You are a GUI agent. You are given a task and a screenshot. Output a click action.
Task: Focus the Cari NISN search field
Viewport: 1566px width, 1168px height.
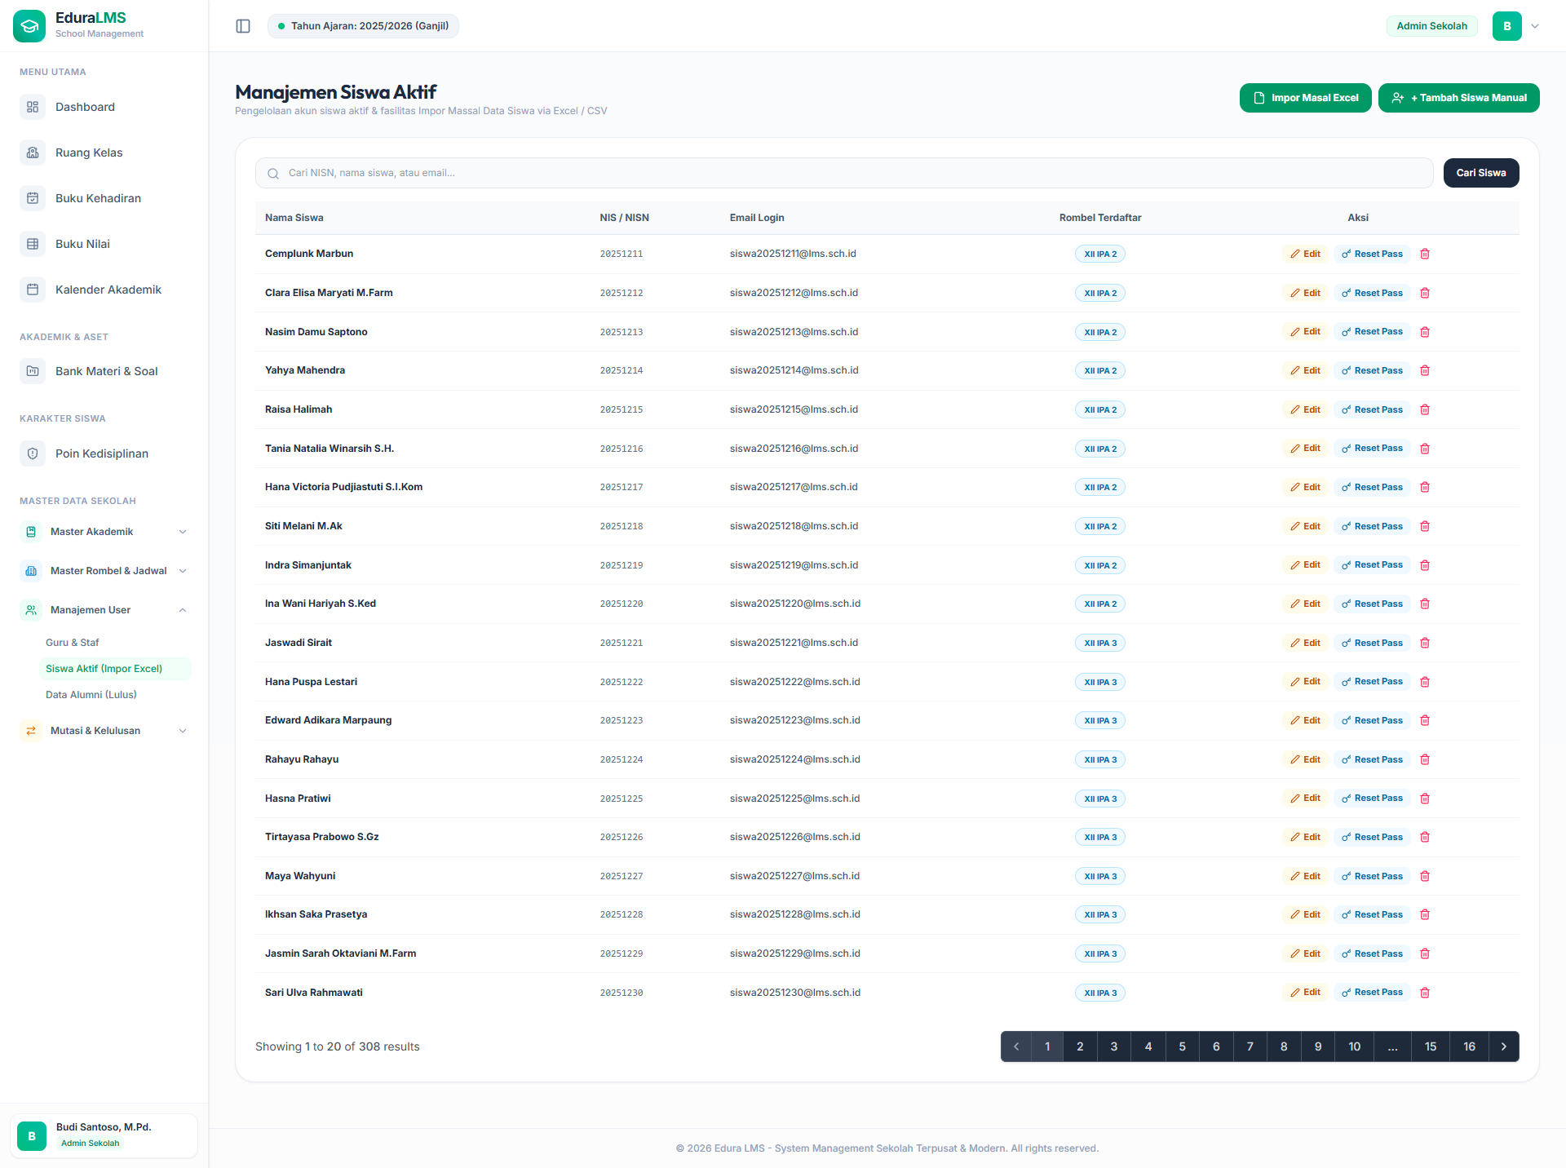844,173
